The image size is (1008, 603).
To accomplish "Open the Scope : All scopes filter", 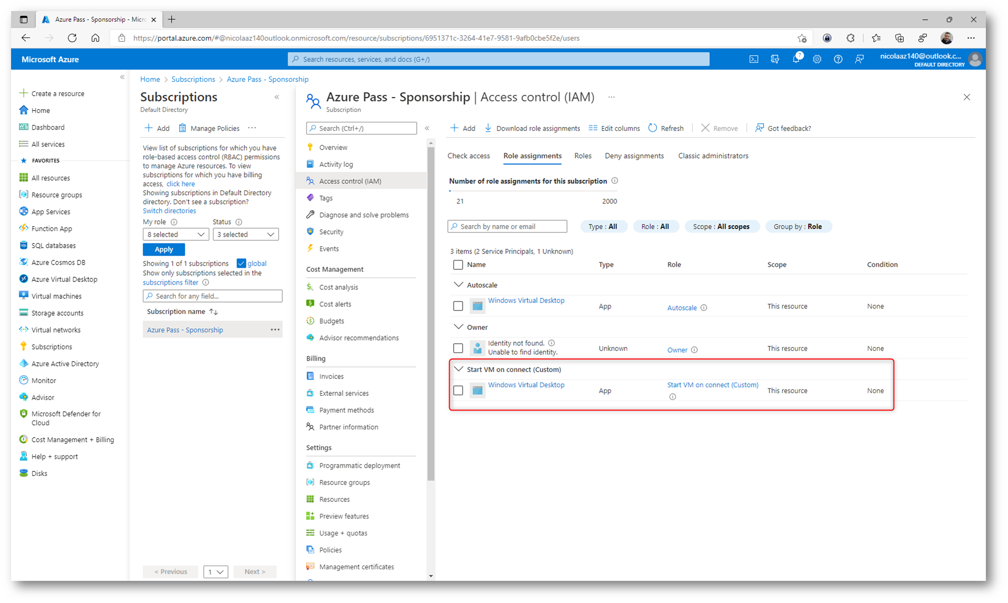I will (x=721, y=226).
